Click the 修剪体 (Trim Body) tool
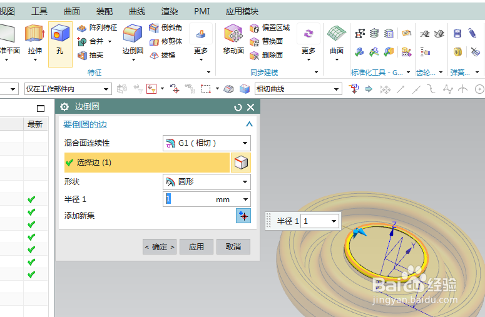This screenshot has width=485, height=317. pos(165,41)
